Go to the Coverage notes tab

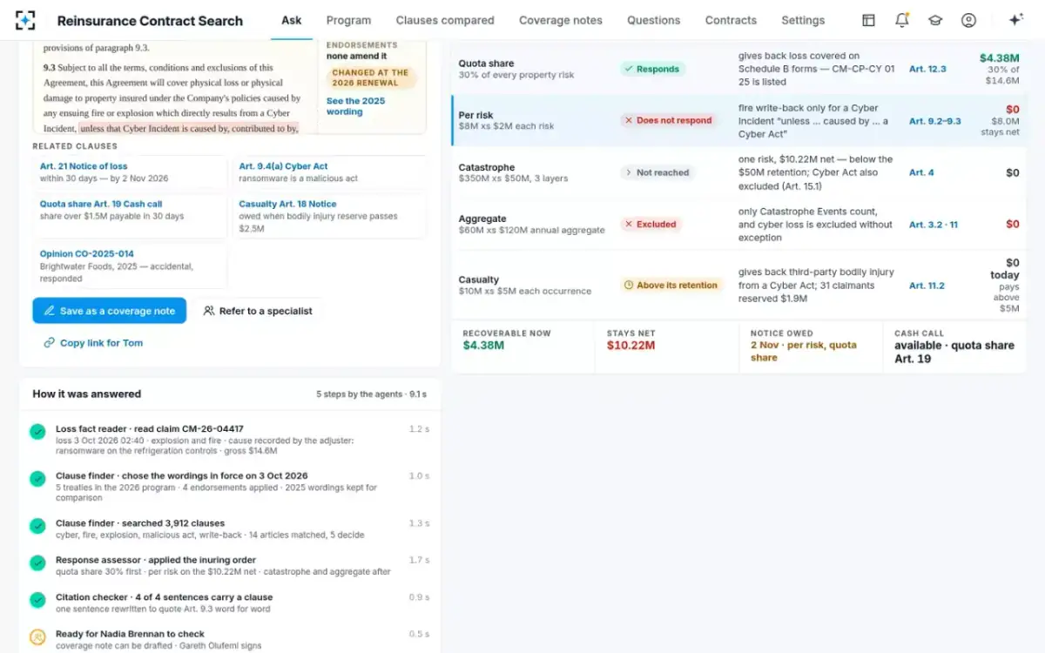tap(561, 20)
